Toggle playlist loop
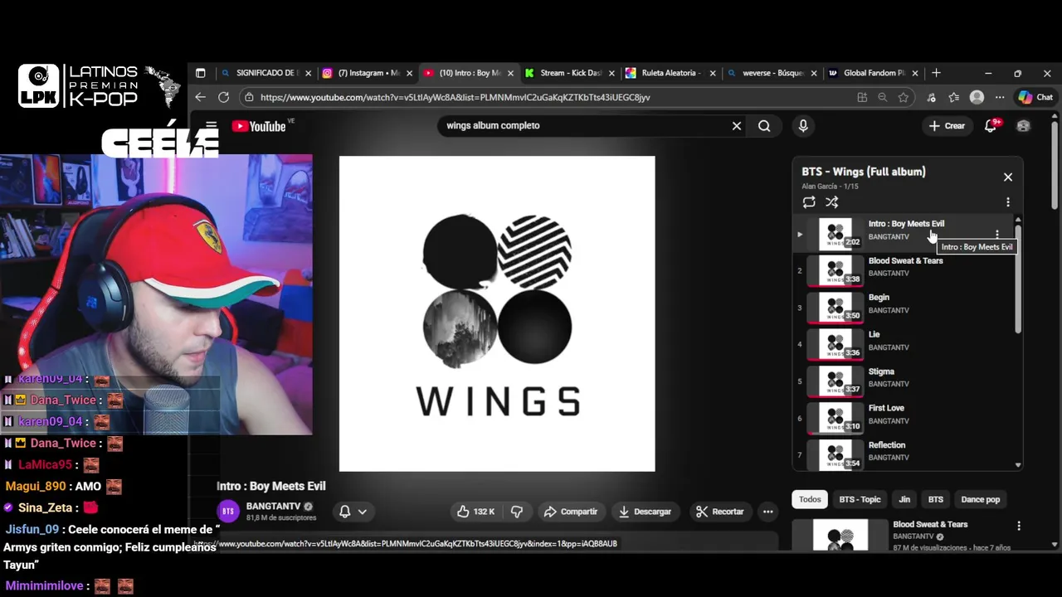Viewport: 1062px width, 597px height. [x=809, y=202]
